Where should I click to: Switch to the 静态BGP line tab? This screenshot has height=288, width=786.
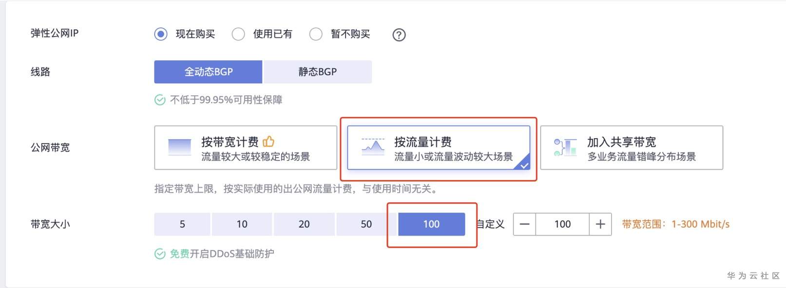pyautogui.click(x=317, y=72)
